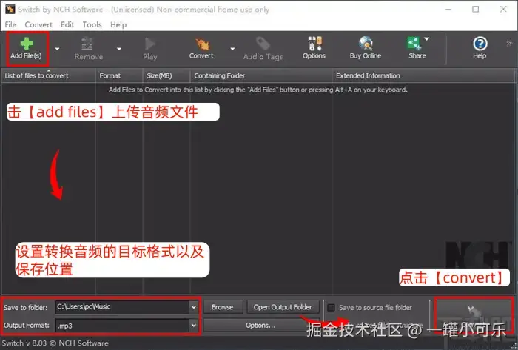Open the Convert menu
This screenshot has height=350, width=518.
click(38, 24)
